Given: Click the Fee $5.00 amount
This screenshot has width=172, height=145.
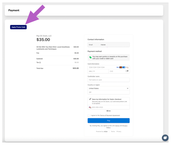Looking at the screenshot, I should [77, 53].
